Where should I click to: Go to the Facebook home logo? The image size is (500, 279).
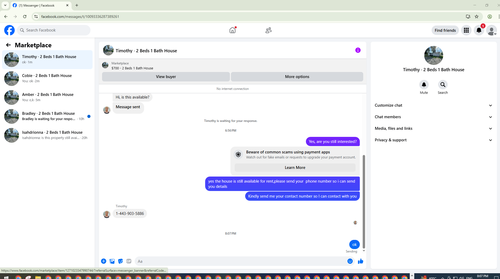(9, 30)
